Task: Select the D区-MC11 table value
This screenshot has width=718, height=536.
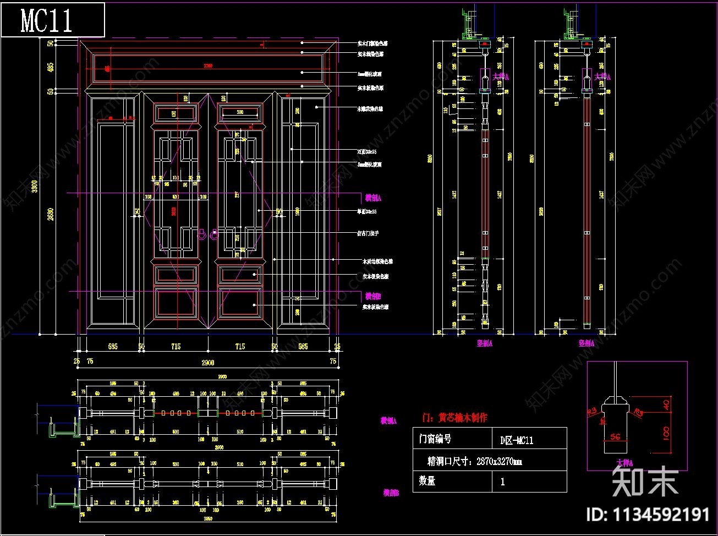Action: (x=516, y=440)
